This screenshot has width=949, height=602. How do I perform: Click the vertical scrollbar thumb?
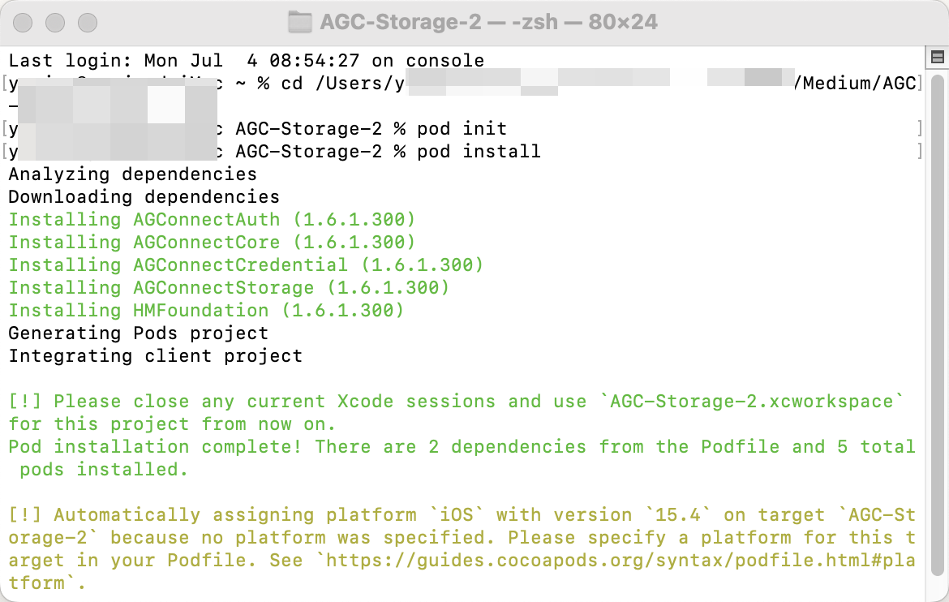(937, 325)
